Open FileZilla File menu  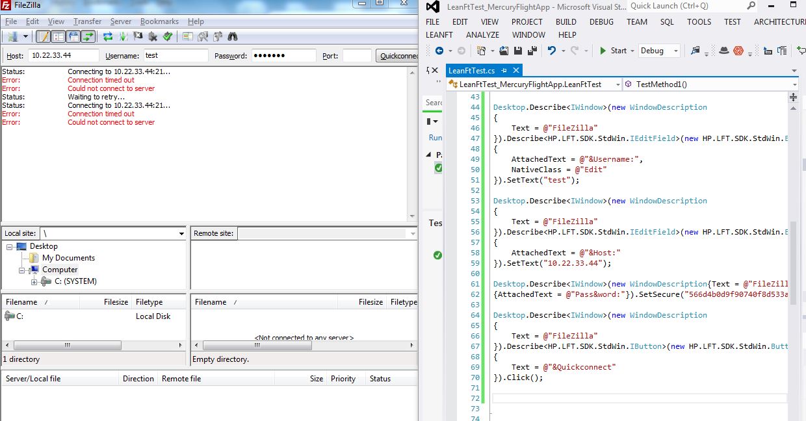click(x=11, y=21)
